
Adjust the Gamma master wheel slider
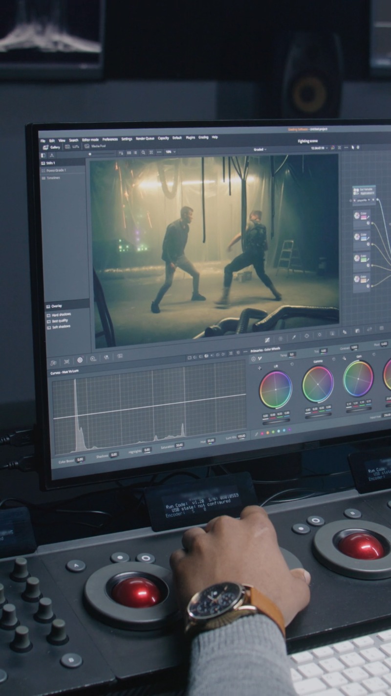(318, 415)
